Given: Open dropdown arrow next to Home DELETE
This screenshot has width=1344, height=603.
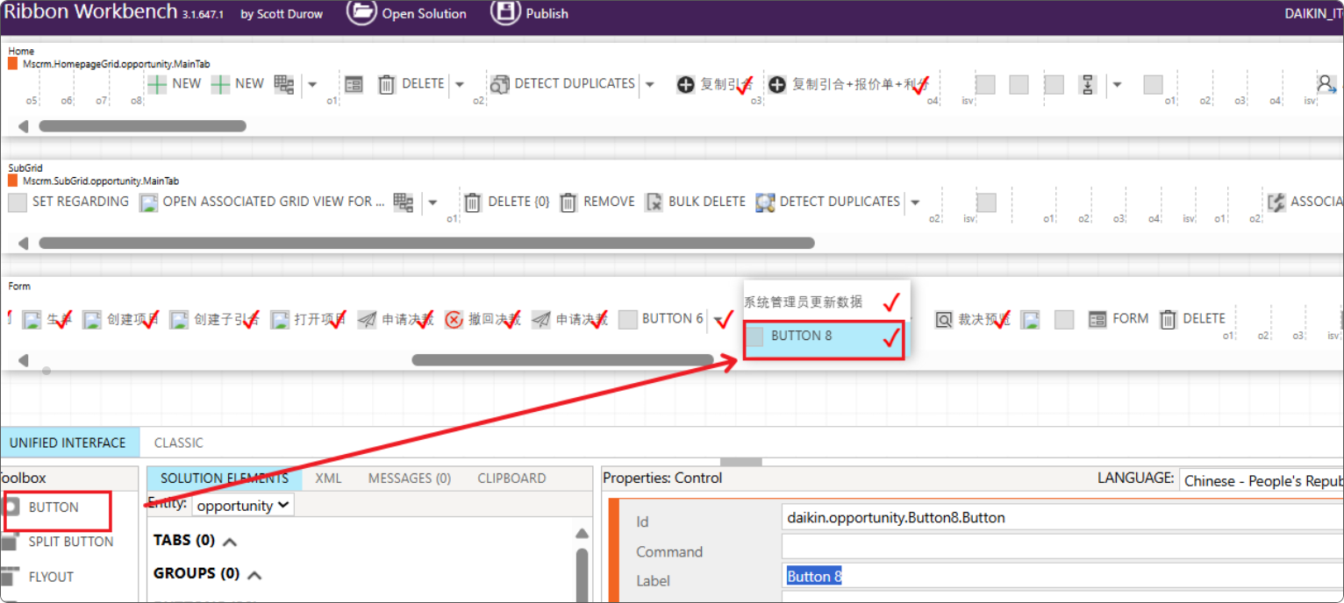Looking at the screenshot, I should tap(460, 85).
